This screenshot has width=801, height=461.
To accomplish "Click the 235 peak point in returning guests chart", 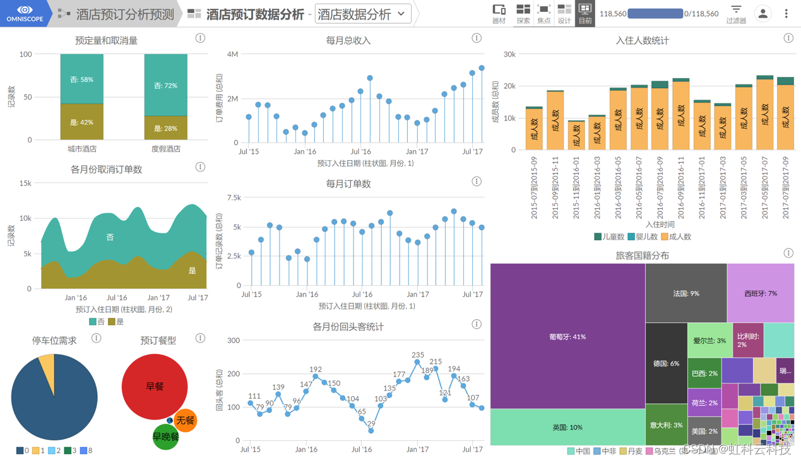I will point(417,363).
